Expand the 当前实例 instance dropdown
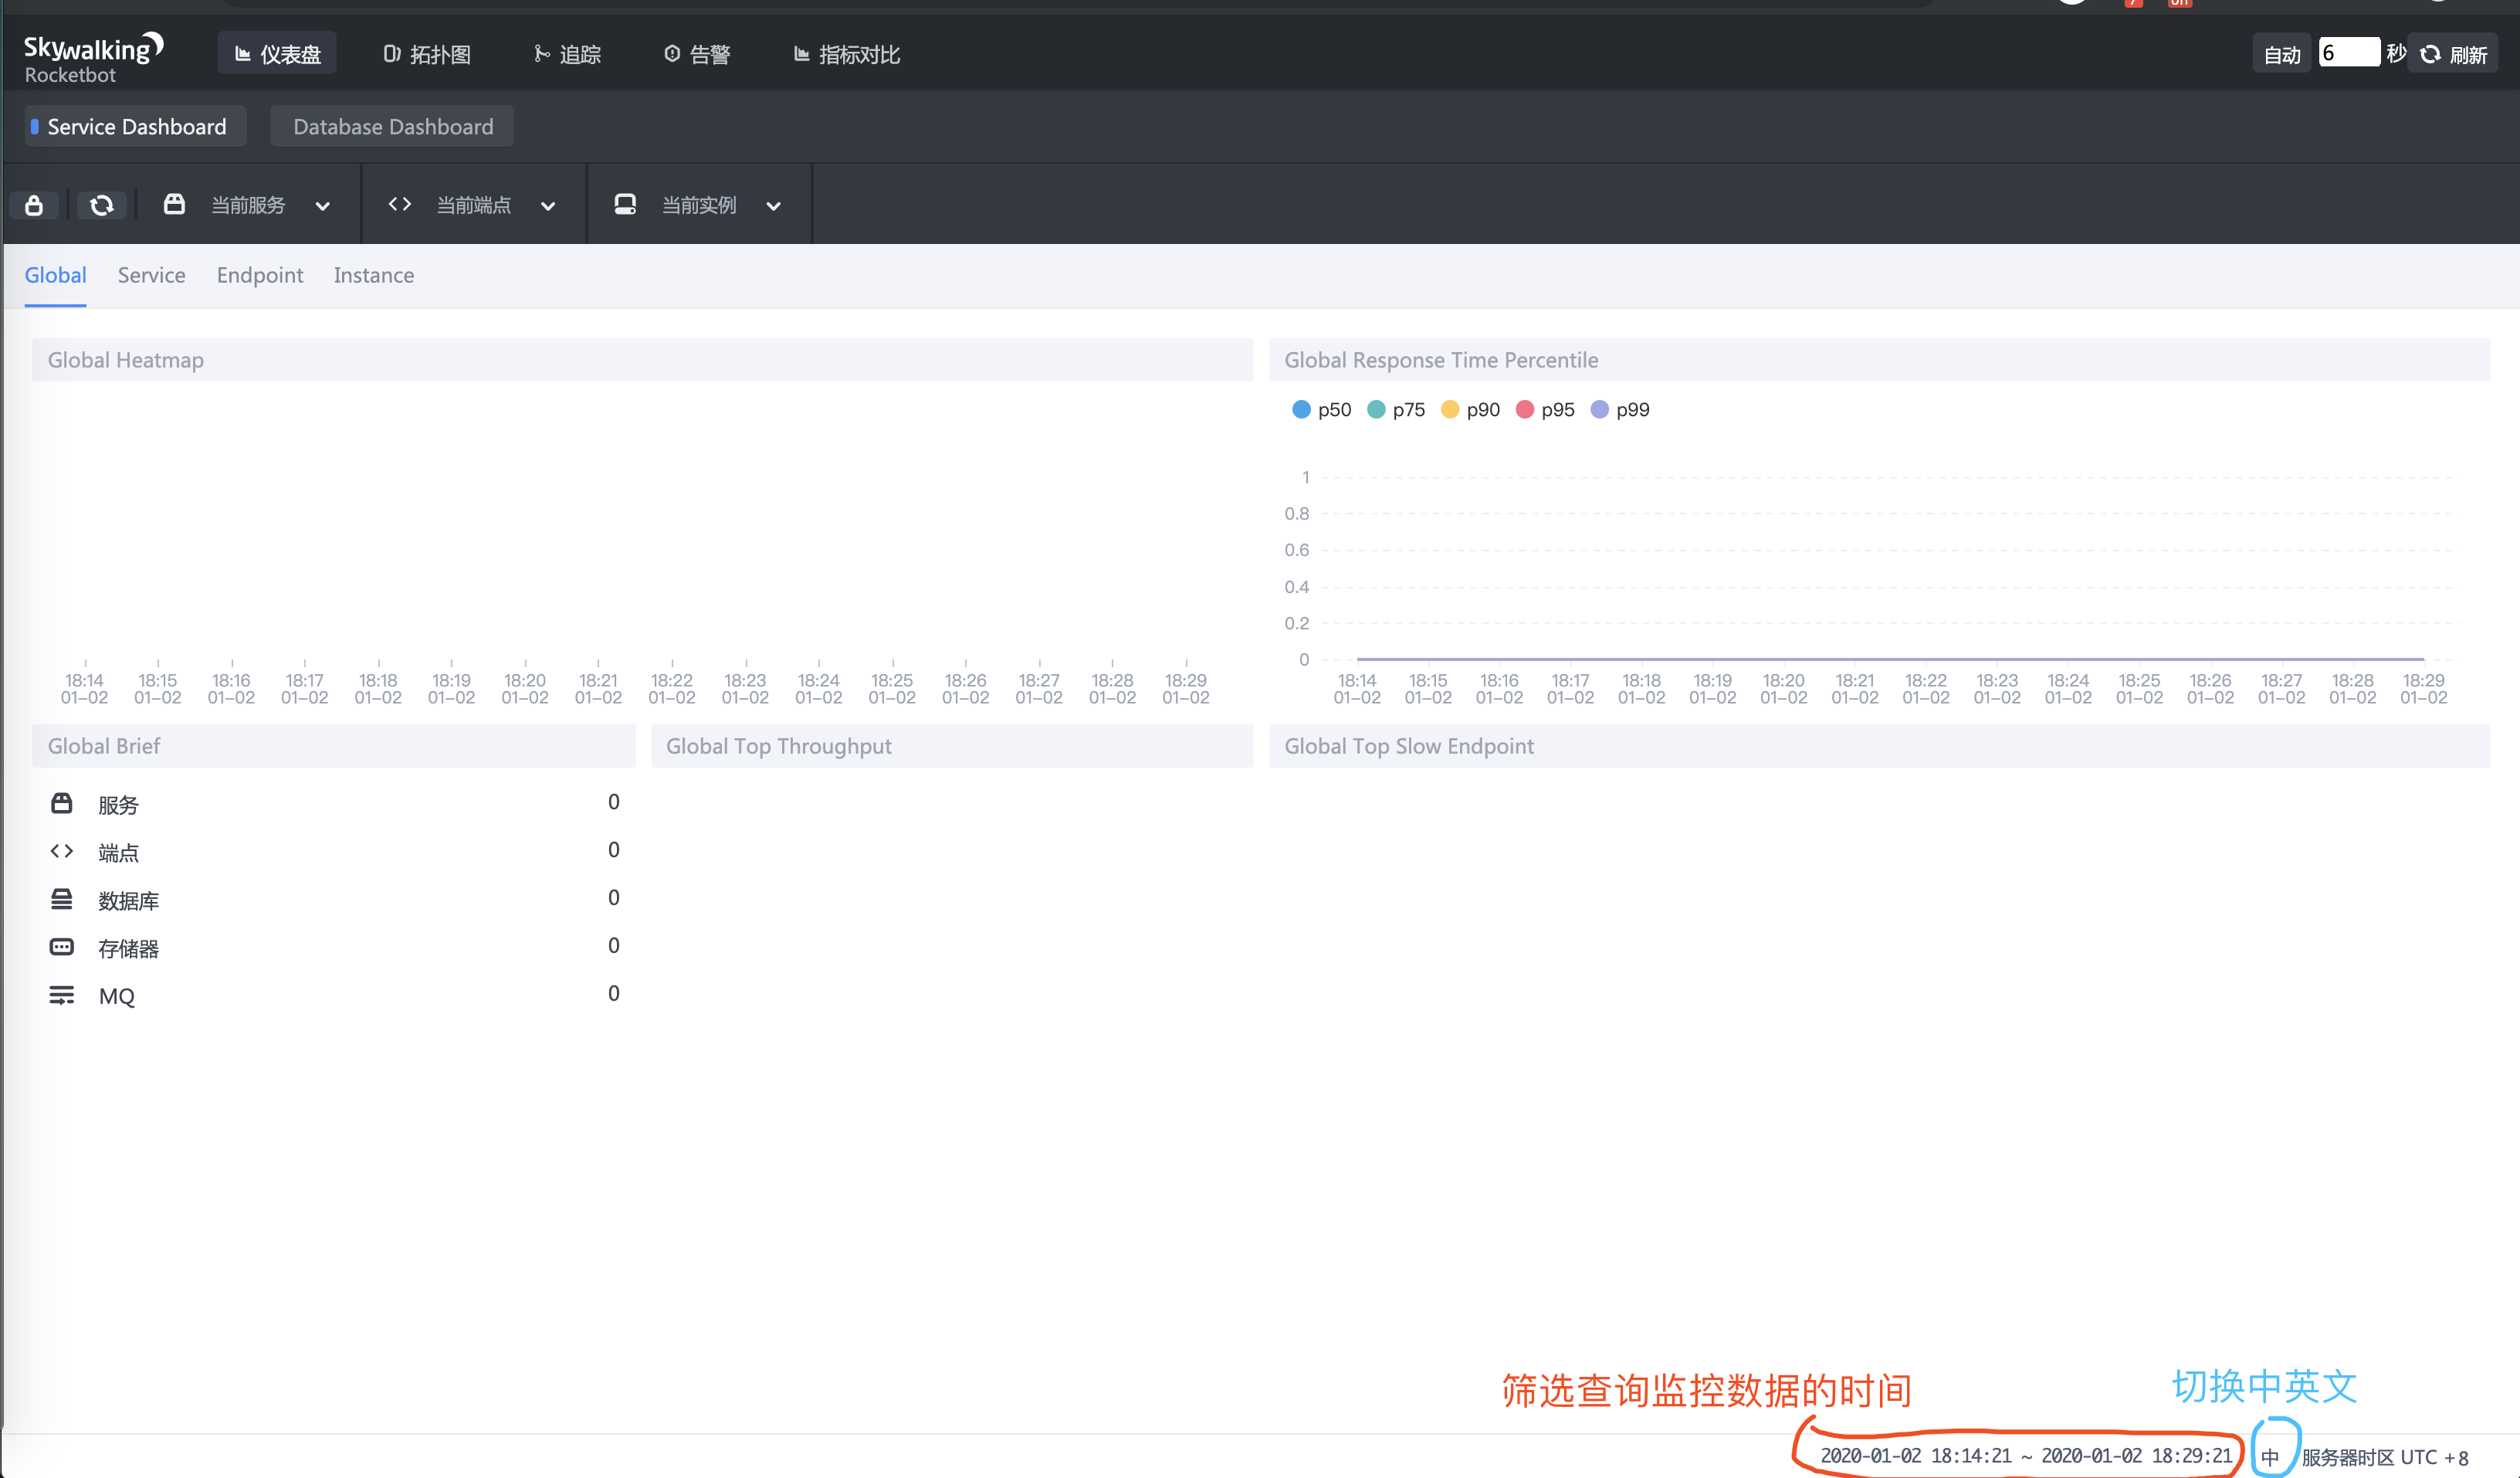2520x1478 pixels. point(773,205)
